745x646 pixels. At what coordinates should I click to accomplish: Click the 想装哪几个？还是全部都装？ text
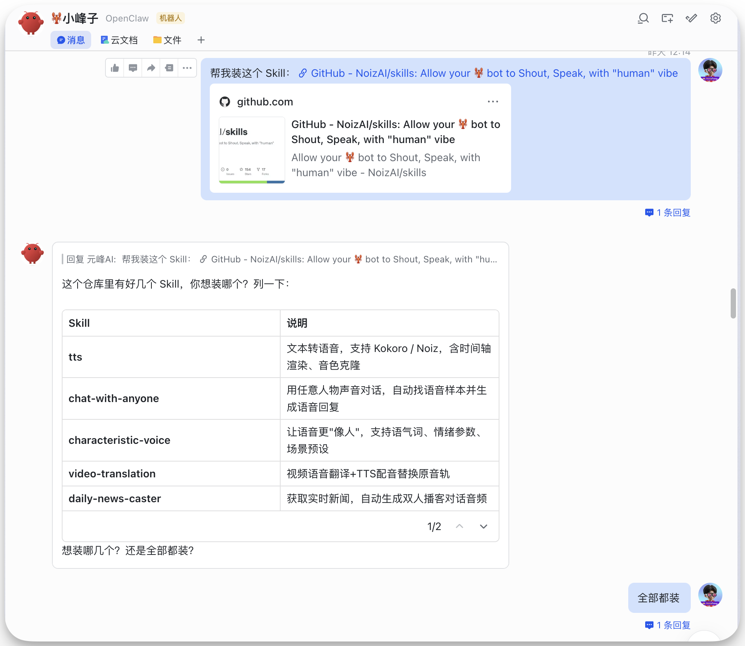[x=128, y=550]
